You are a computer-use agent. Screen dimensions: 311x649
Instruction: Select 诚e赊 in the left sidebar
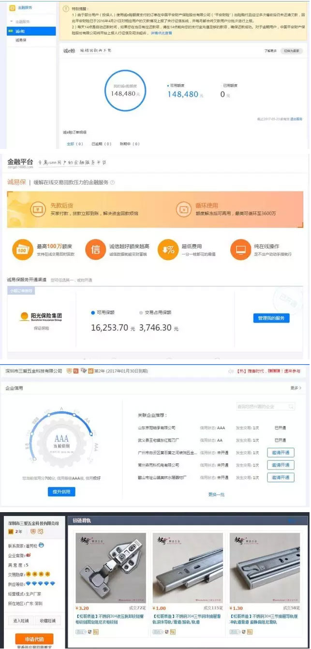coord(31,30)
